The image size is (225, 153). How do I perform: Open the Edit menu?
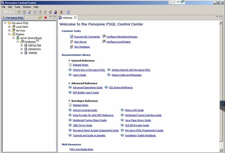(10, 7)
